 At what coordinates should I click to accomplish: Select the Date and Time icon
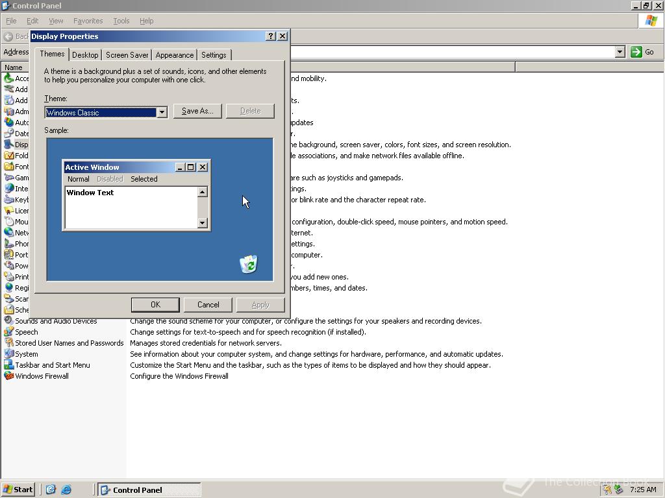[8, 134]
